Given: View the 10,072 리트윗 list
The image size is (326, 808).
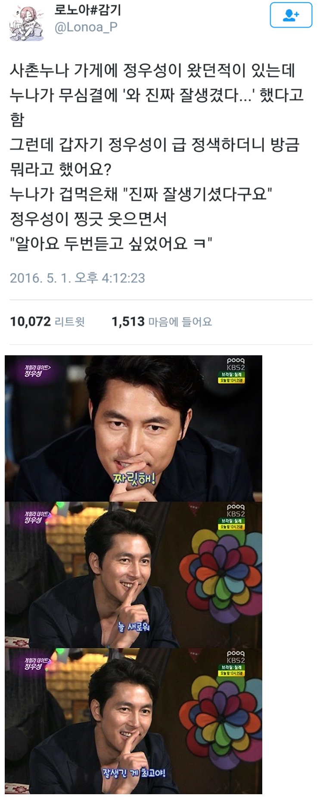Looking at the screenshot, I should click(x=47, y=322).
